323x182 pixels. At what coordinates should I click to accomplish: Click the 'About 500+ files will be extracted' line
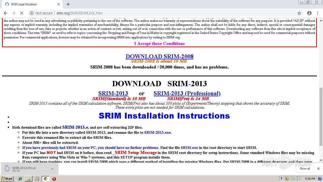(50, 143)
